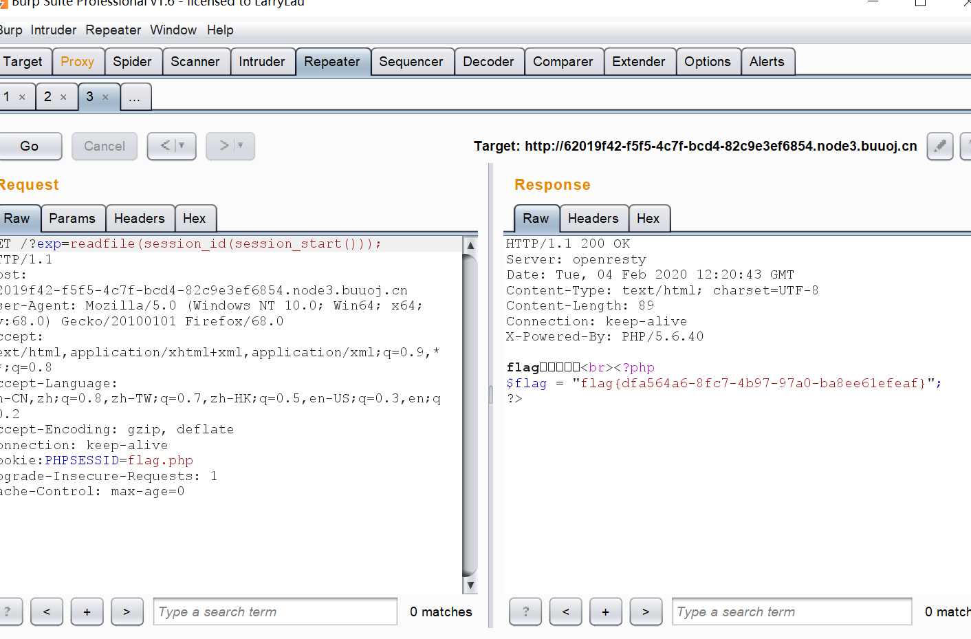Screen dimensions: 971x639
Task: Show response Headers view
Action: 593,218
